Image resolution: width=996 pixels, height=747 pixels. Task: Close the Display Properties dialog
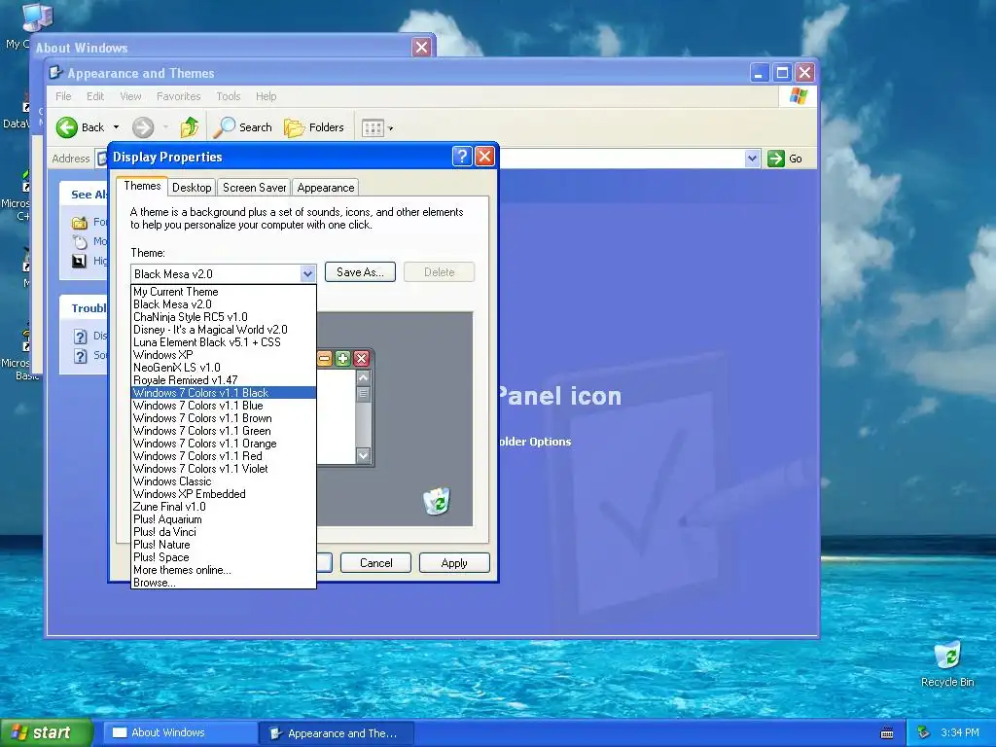(484, 157)
